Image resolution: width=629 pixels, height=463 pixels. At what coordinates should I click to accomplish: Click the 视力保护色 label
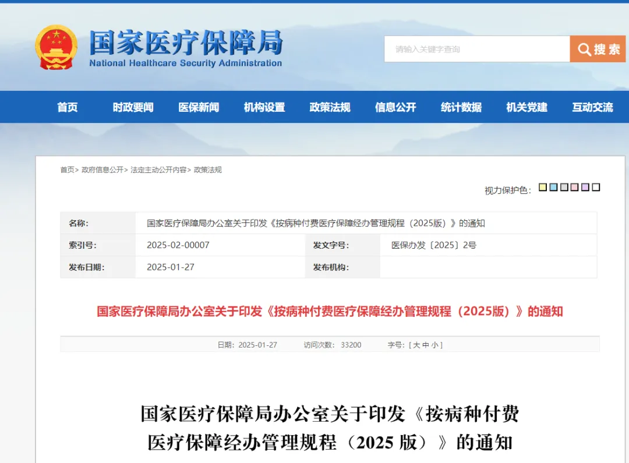tap(508, 190)
